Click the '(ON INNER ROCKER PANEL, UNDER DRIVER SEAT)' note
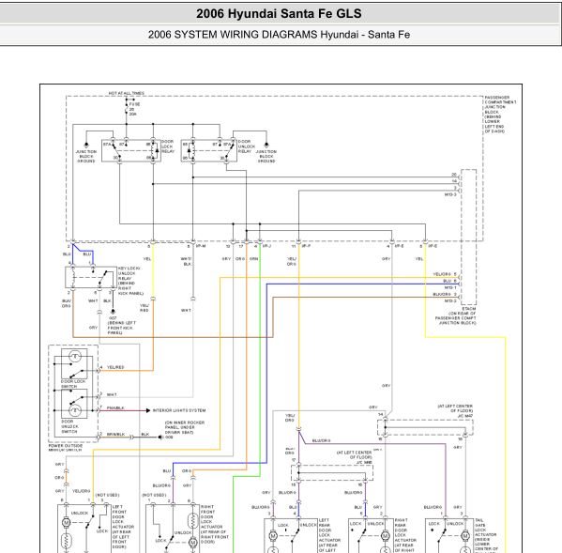The height and width of the screenshot is (553, 562). (185, 427)
